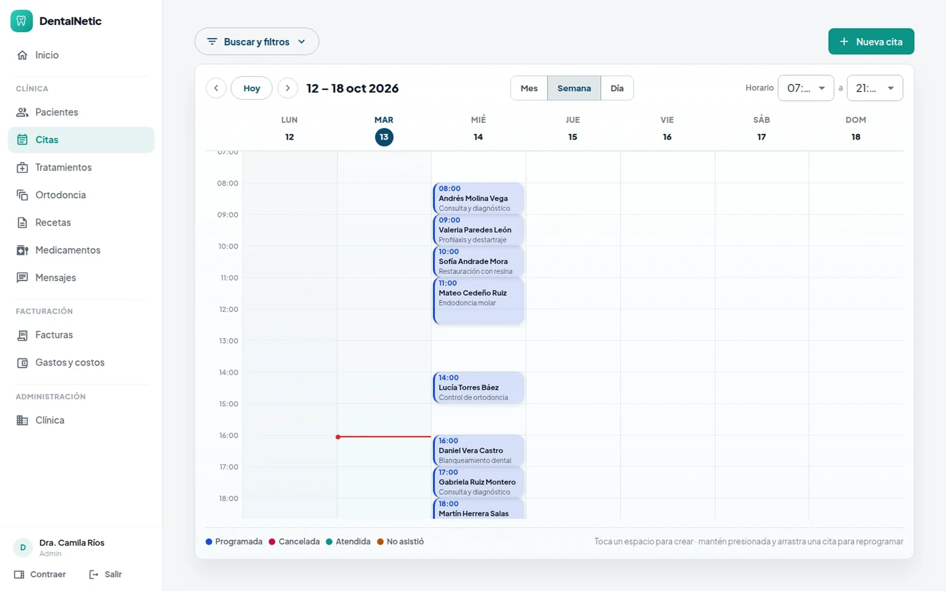Switch the calendar to Mes view

529,88
